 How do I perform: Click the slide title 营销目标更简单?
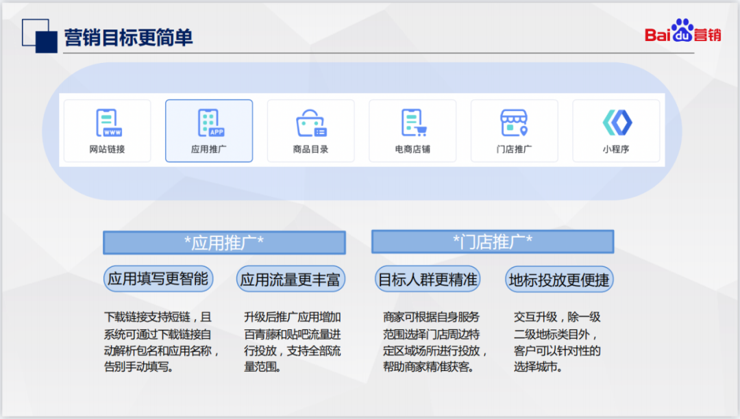tap(128, 38)
